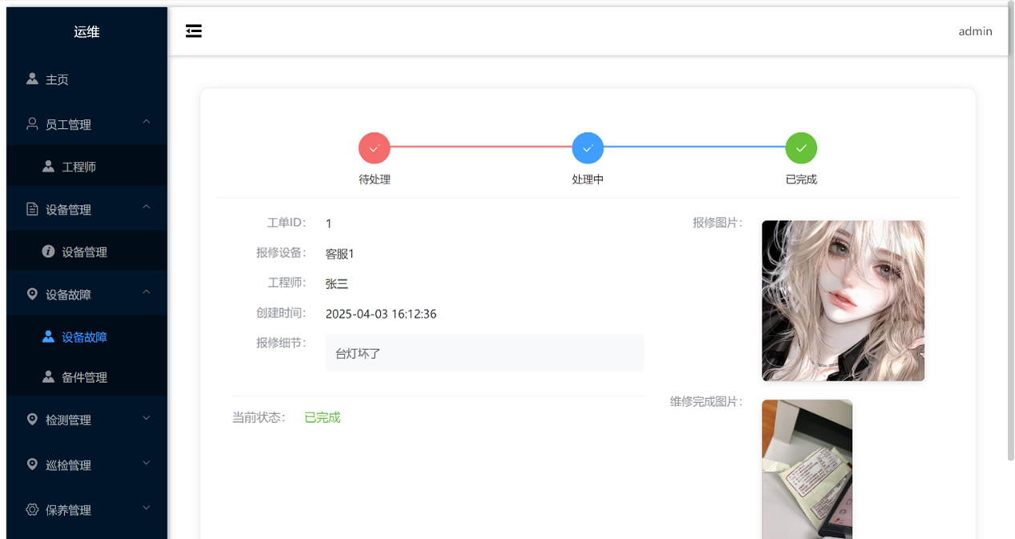Click the 保养管理 menu label
1015x539 pixels.
coord(68,510)
